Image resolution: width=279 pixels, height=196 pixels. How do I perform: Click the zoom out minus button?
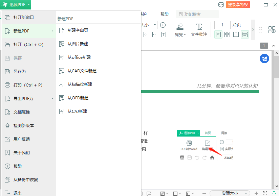point(204,193)
